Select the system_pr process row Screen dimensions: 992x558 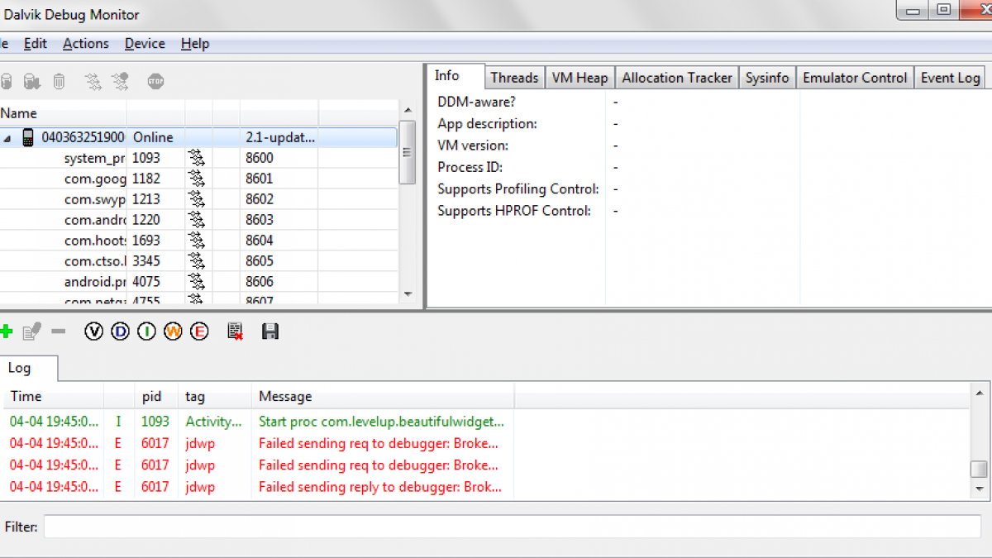95,158
